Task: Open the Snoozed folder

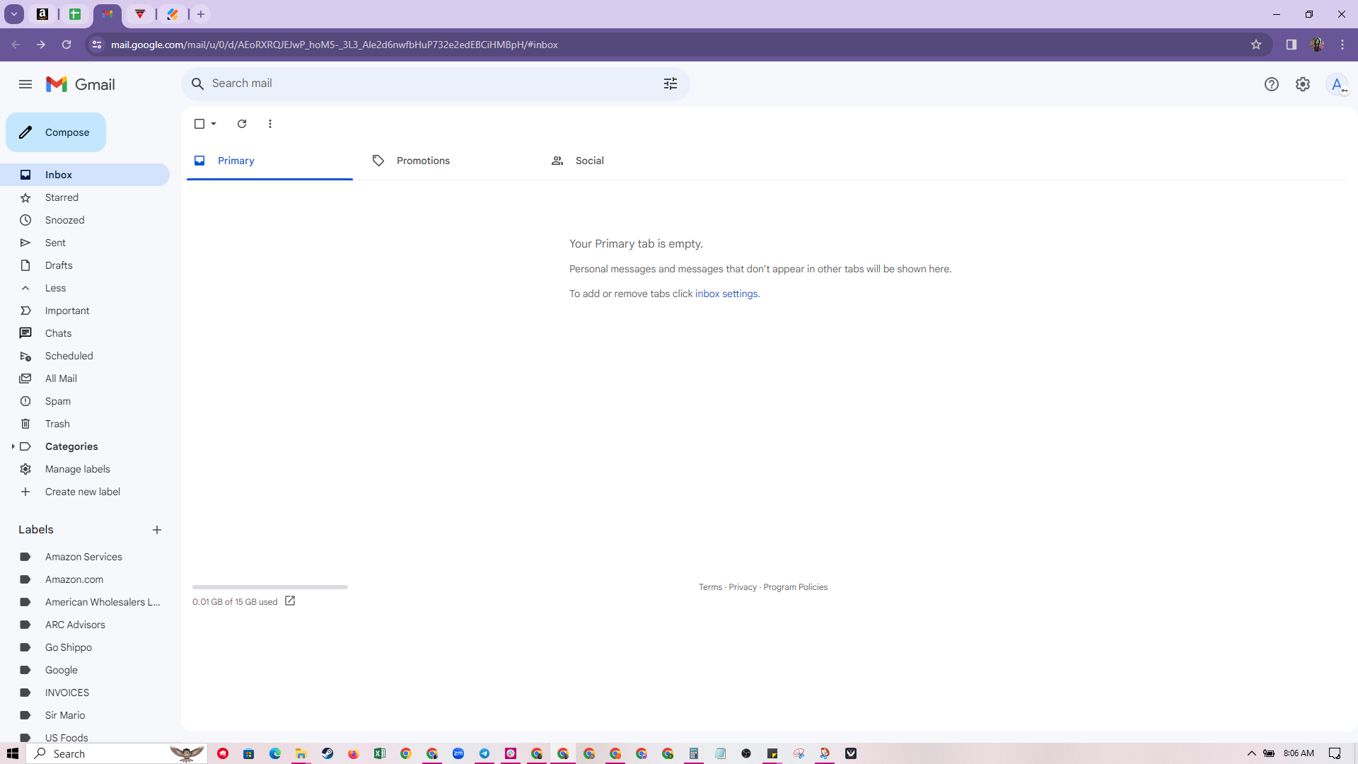Action: coord(85,220)
